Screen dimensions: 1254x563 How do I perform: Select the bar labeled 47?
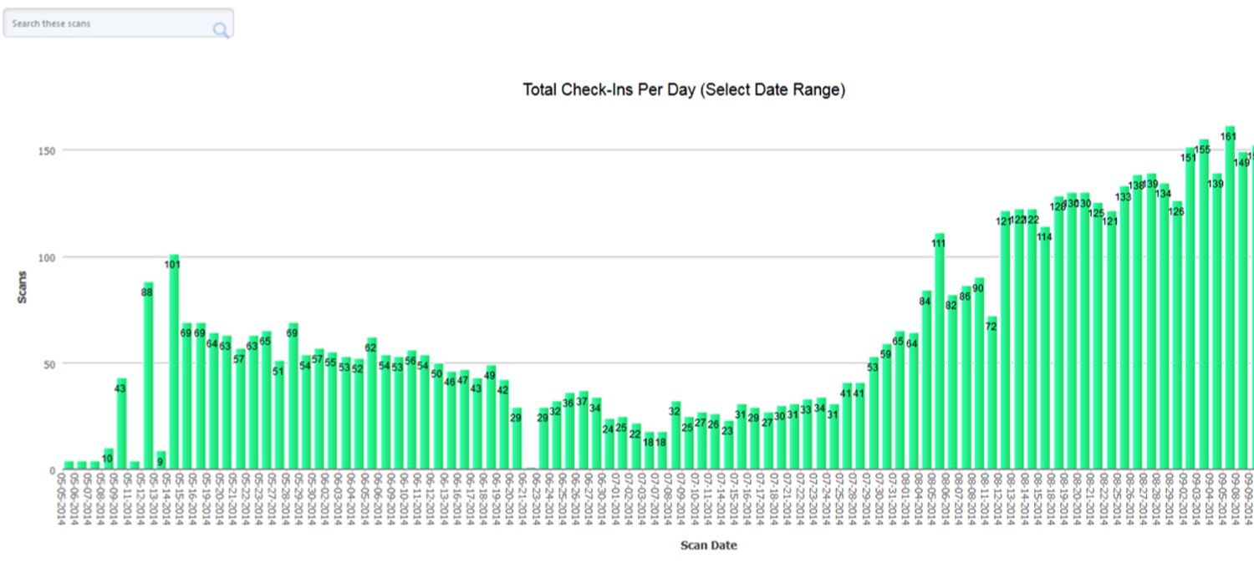[x=464, y=420]
